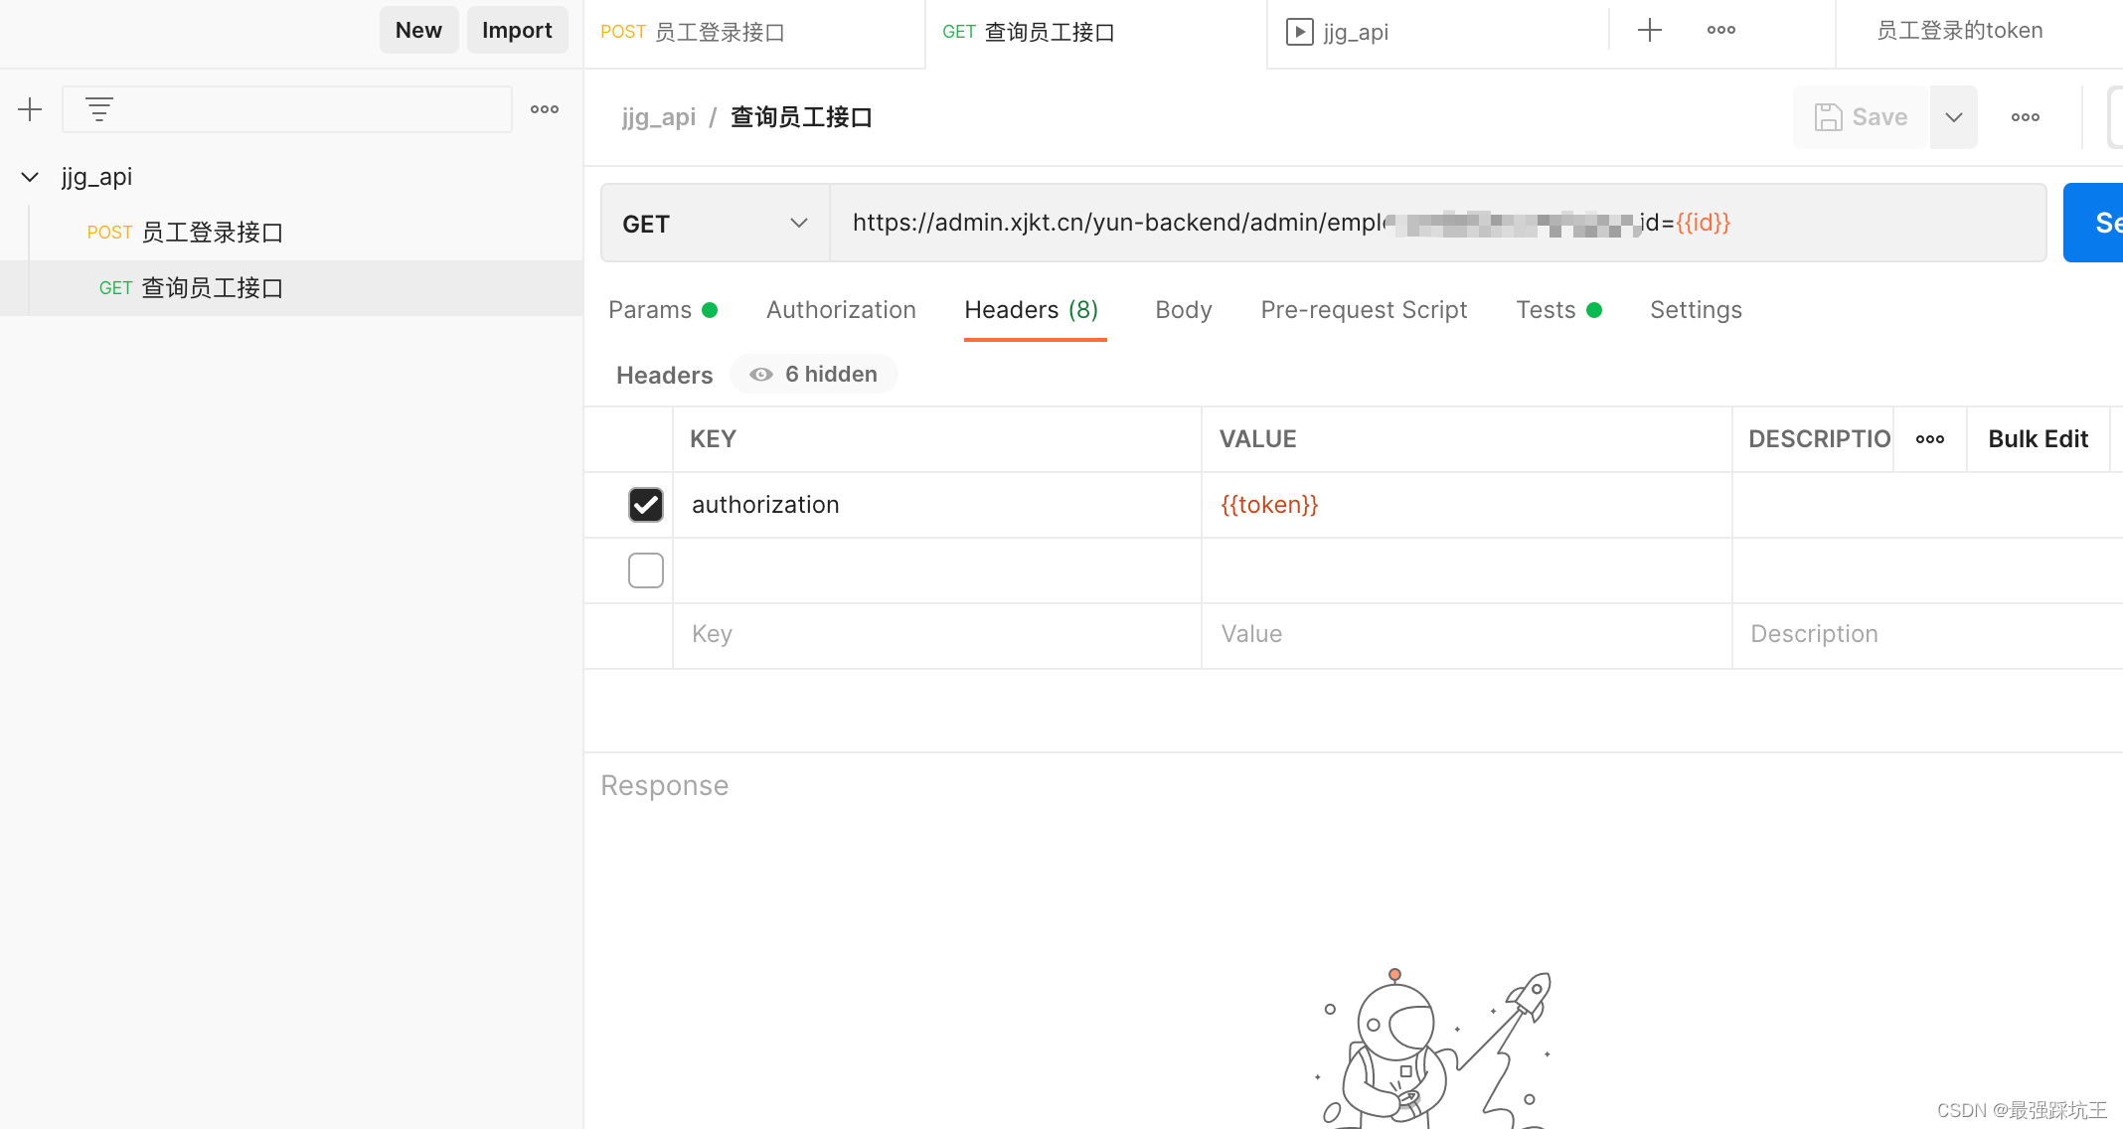Click the Import button

coord(517,31)
